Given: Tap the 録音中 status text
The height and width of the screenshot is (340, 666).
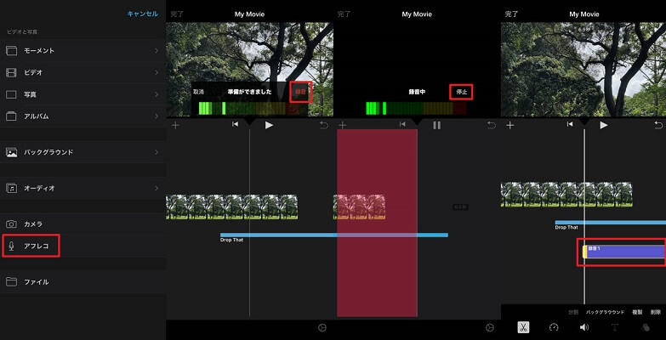Looking at the screenshot, I should [417, 92].
